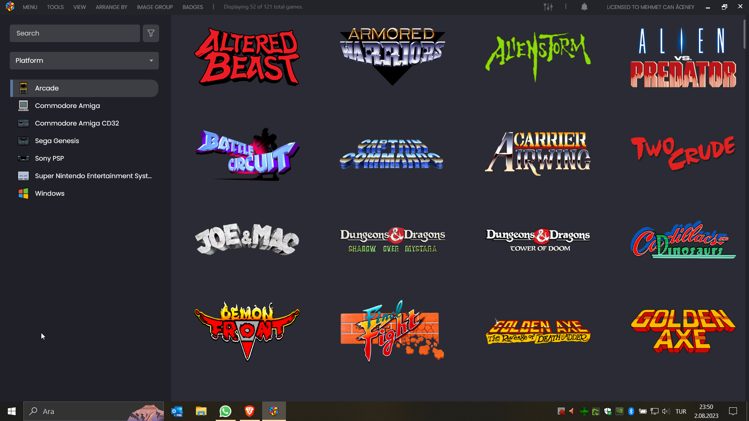749x421 pixels.
Task: Open the ARRANGE BY menu
Action: point(112,7)
